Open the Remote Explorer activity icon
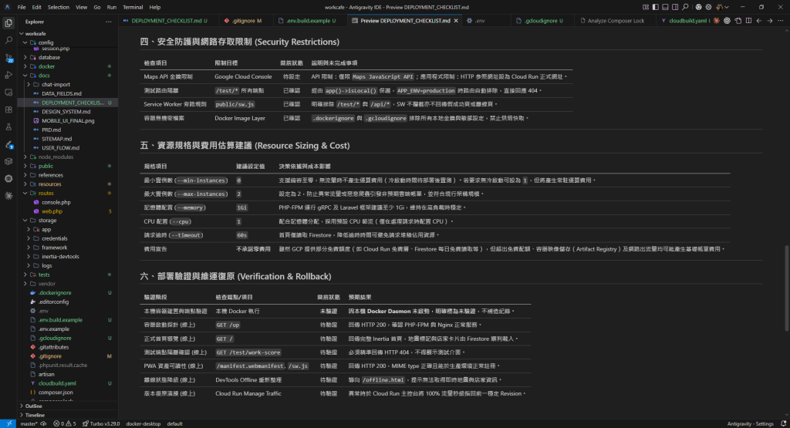This screenshot has width=790, height=428. tap(8, 93)
